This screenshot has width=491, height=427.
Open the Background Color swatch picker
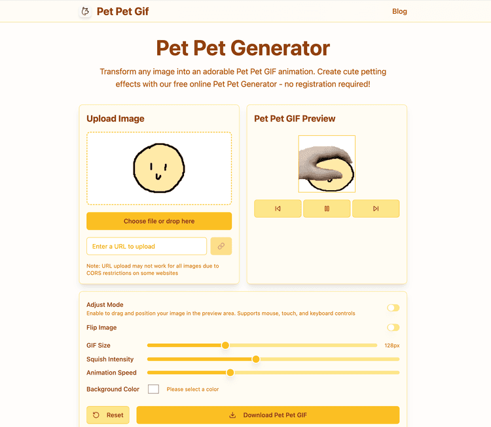point(153,389)
